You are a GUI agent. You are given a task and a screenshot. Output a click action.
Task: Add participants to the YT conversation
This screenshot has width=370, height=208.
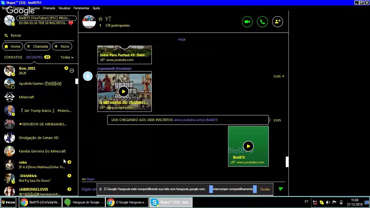(x=277, y=22)
